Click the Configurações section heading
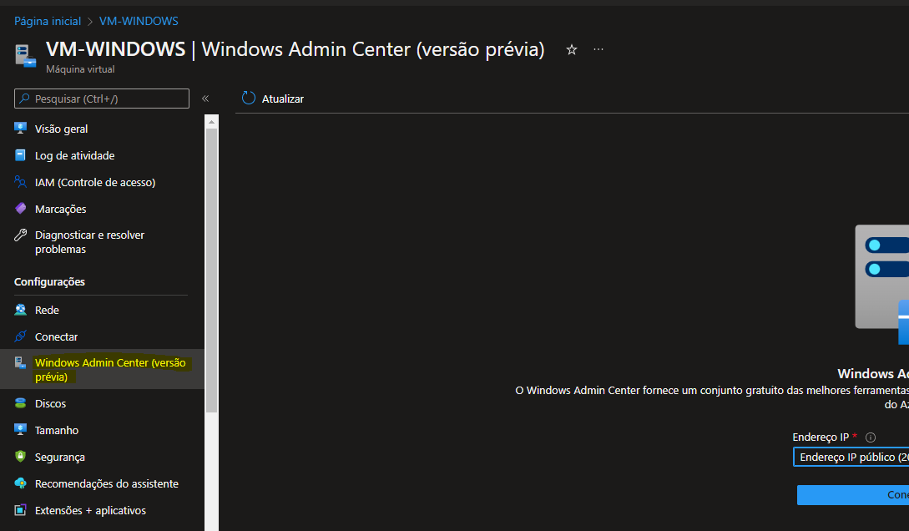909x531 pixels. pyautogui.click(x=49, y=281)
